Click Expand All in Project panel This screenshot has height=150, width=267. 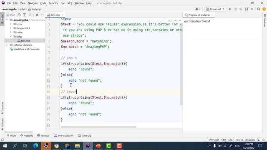(25, 15)
